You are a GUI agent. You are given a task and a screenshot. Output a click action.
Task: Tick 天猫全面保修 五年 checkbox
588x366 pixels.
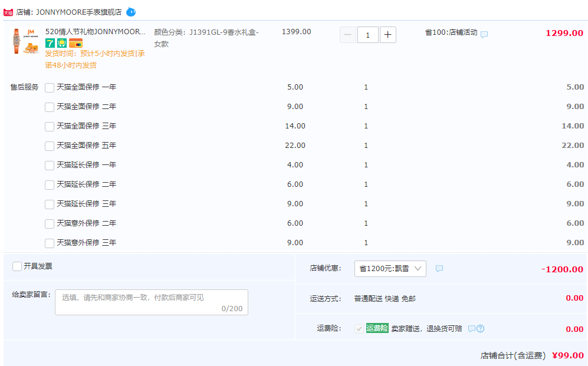coord(50,147)
